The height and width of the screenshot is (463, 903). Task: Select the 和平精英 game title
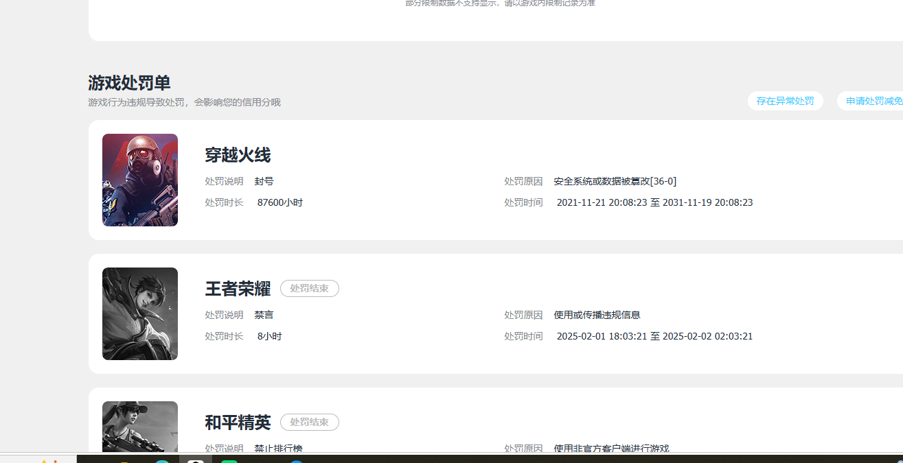click(238, 423)
